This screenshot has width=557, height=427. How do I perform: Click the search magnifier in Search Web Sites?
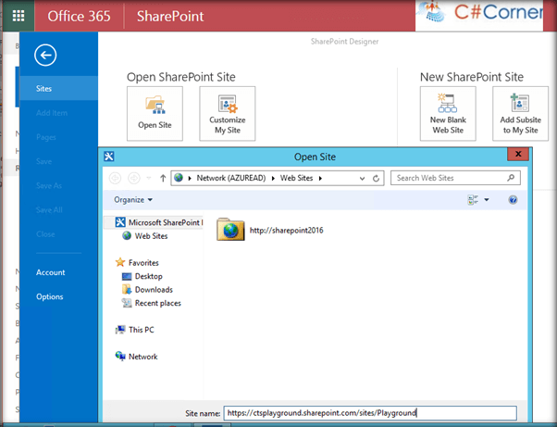(x=511, y=178)
